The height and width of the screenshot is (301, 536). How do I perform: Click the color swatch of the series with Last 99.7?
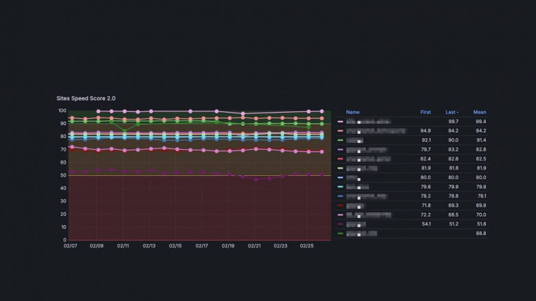(x=340, y=121)
